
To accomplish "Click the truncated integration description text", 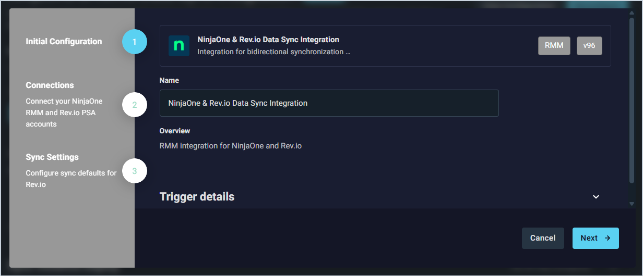I will (273, 52).
